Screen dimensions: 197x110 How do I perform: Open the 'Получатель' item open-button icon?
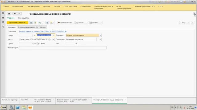[x=100, y=39]
